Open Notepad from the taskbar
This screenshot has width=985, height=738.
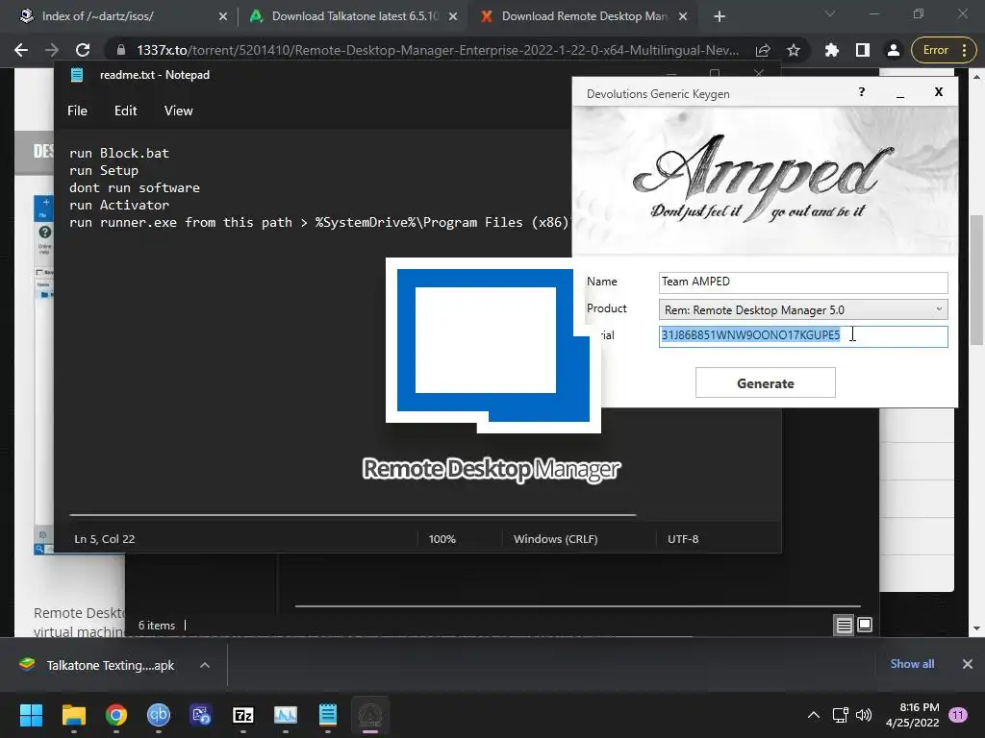point(328,715)
